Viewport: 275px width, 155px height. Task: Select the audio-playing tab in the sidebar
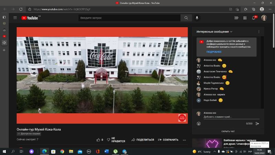pos(4,43)
